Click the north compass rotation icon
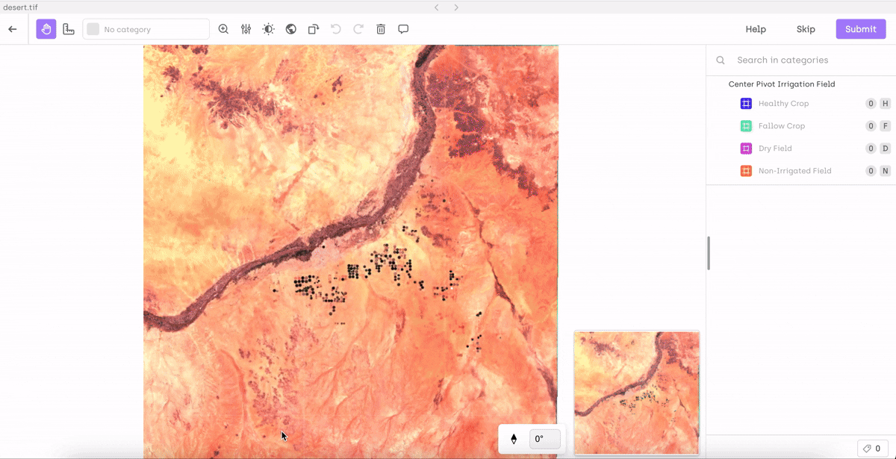This screenshot has height=459, width=896. (514, 439)
